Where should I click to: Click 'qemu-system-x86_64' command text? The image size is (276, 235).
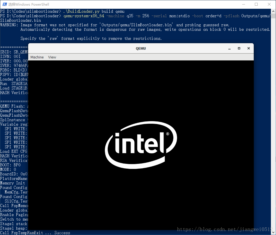pyautogui.click(x=84, y=16)
